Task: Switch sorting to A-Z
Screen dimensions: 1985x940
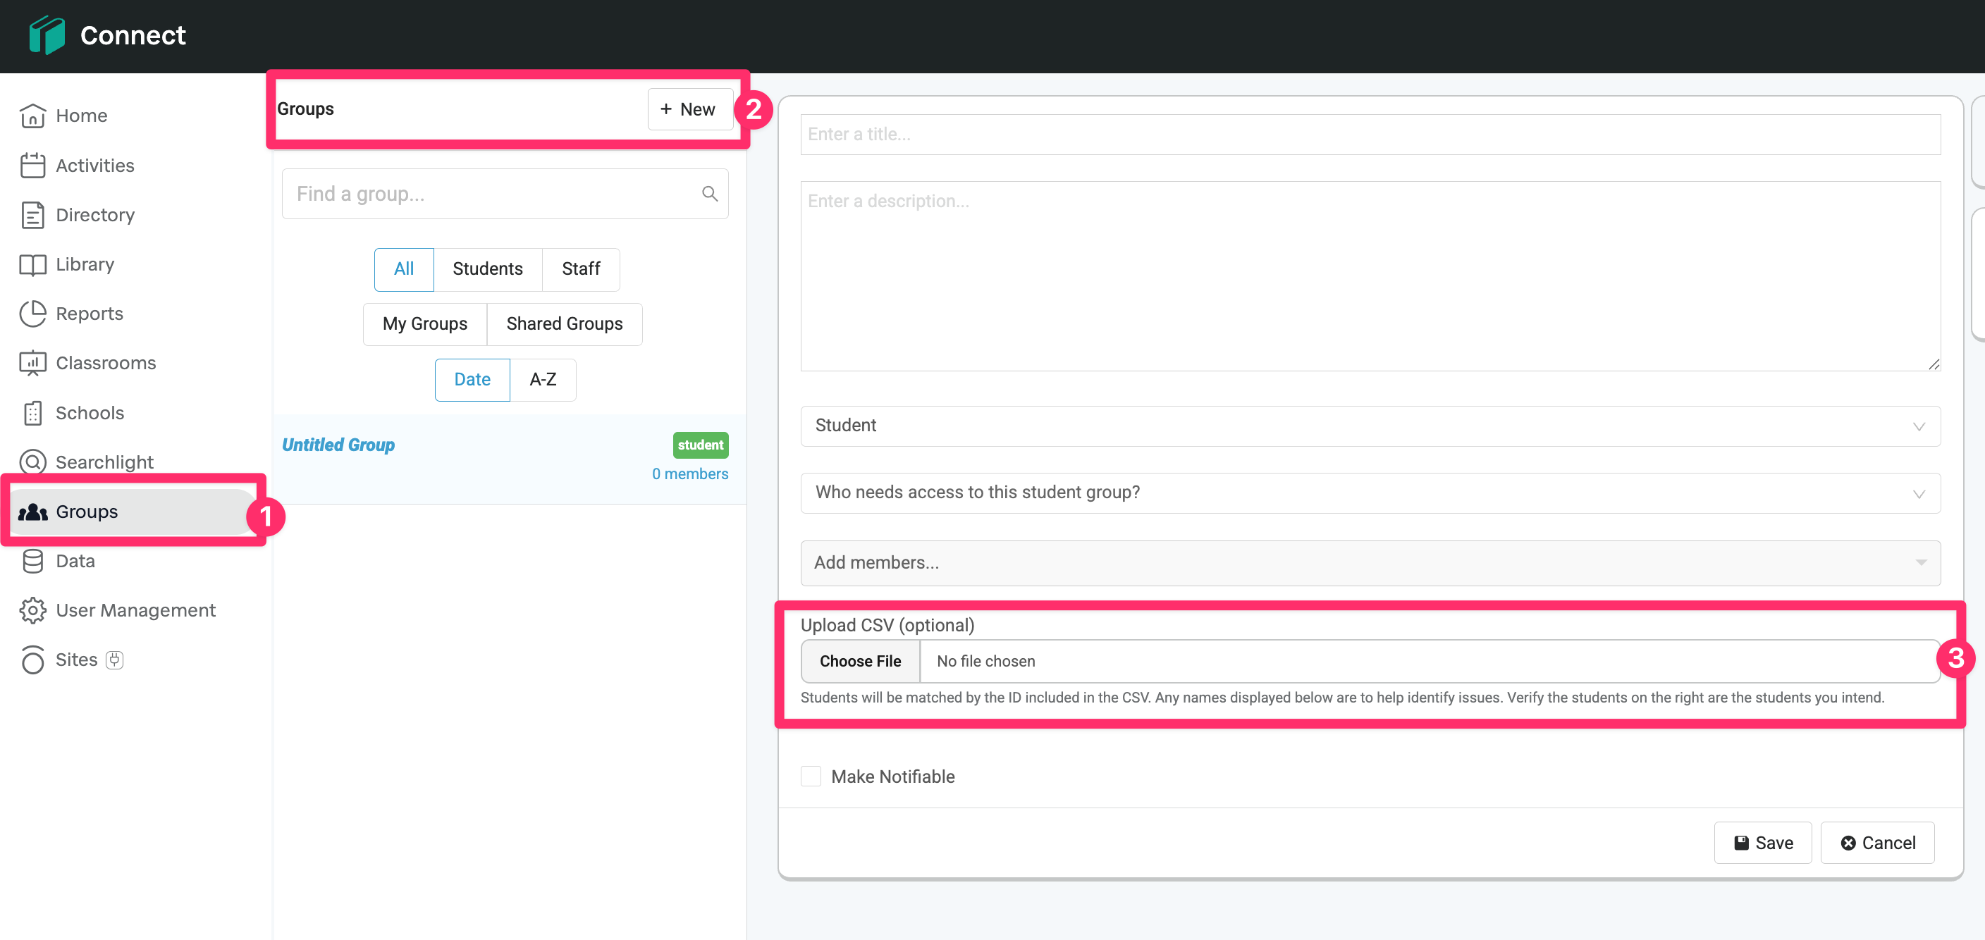Action: pyautogui.click(x=543, y=379)
